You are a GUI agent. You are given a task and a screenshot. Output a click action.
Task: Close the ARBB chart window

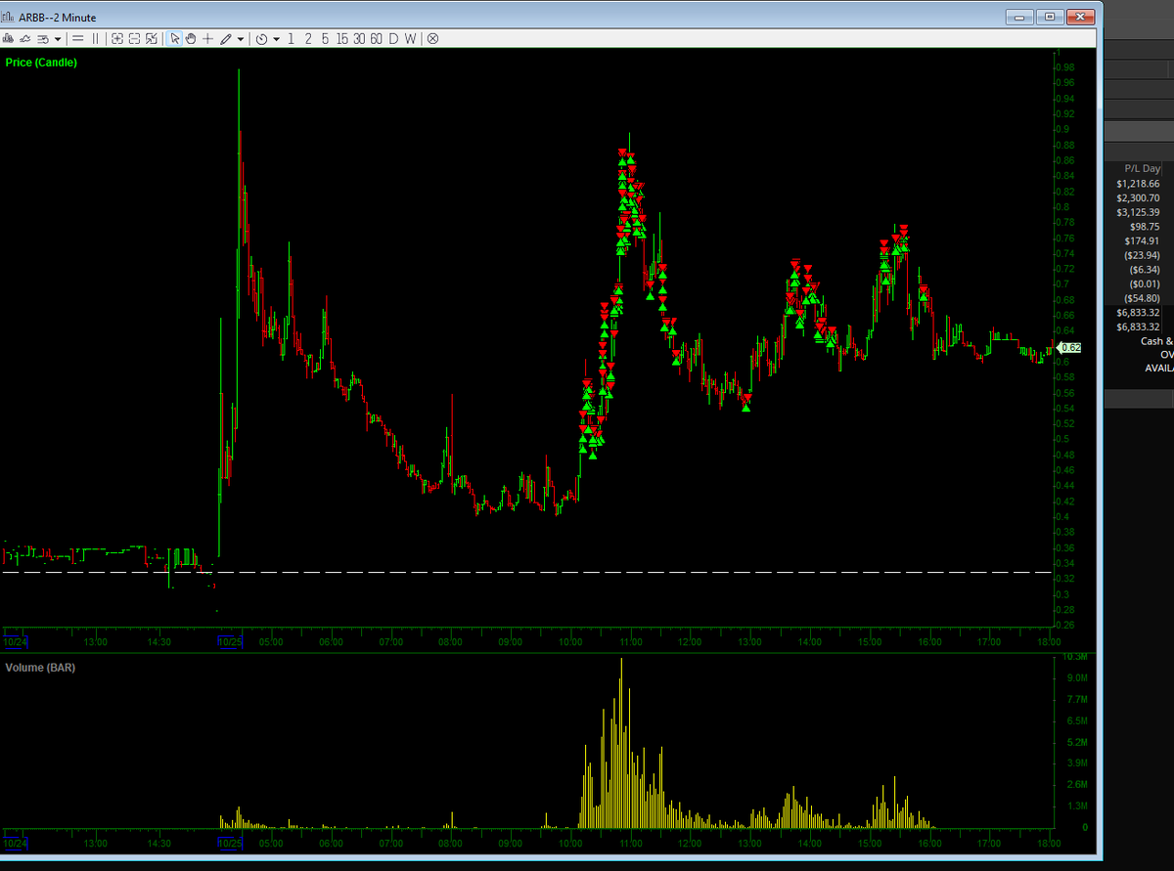click(x=1080, y=17)
